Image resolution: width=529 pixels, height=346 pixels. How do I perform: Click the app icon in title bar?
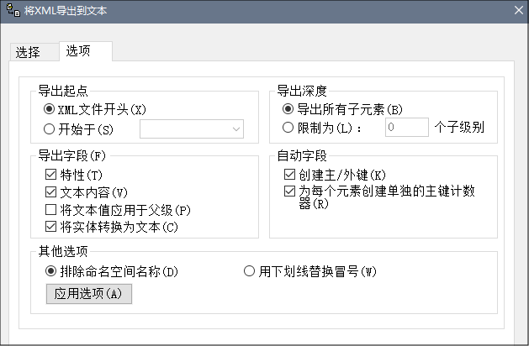coord(13,12)
